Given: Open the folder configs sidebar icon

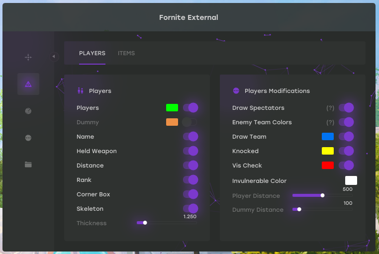Looking at the screenshot, I should (x=28, y=165).
